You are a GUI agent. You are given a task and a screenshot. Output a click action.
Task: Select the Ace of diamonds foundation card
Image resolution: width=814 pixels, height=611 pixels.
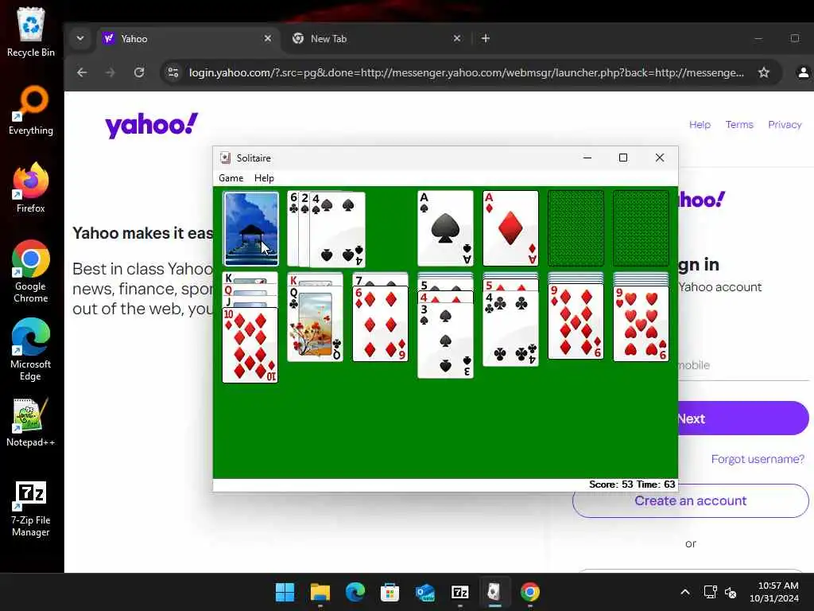pyautogui.click(x=511, y=228)
